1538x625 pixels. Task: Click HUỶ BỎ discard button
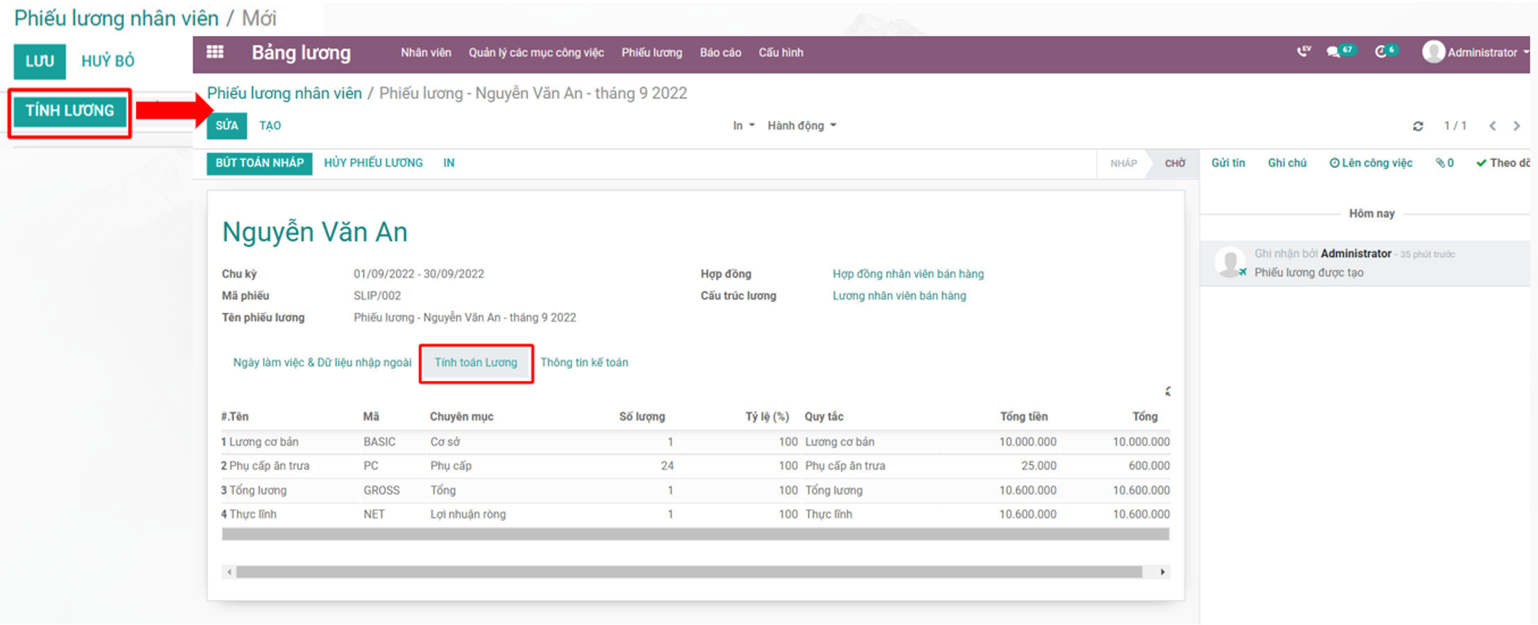click(108, 61)
